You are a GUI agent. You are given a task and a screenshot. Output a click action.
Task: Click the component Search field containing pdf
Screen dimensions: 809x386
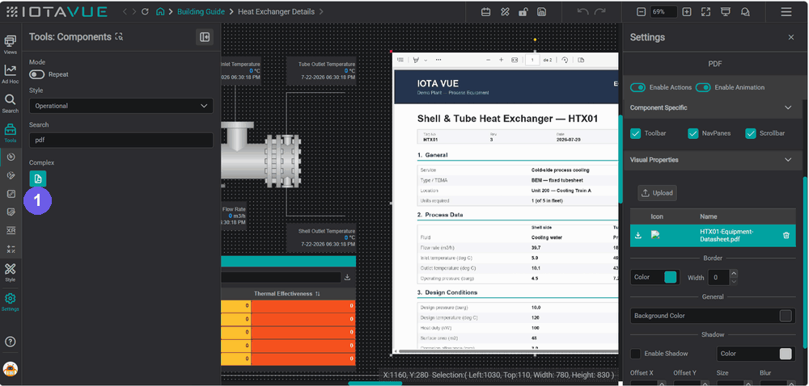[x=121, y=140]
